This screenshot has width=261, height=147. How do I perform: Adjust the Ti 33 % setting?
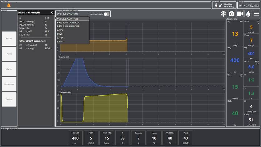click(x=123, y=138)
